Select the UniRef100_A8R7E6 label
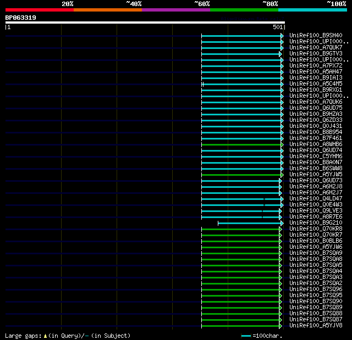The image size is (352, 340). click(x=316, y=217)
